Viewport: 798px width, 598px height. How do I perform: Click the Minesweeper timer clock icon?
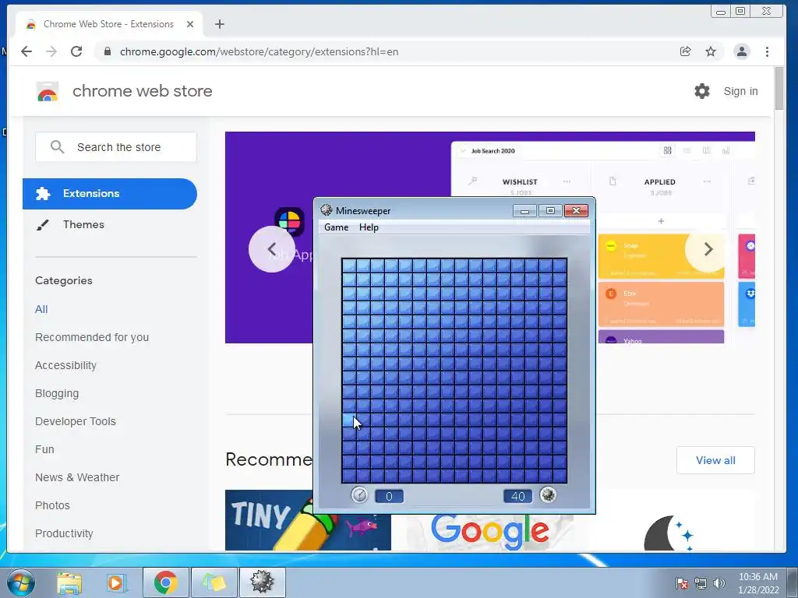359,494
